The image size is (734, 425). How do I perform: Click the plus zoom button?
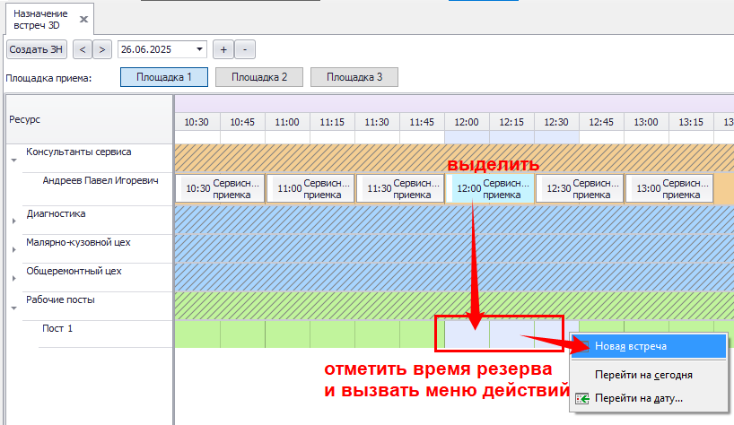tap(223, 49)
